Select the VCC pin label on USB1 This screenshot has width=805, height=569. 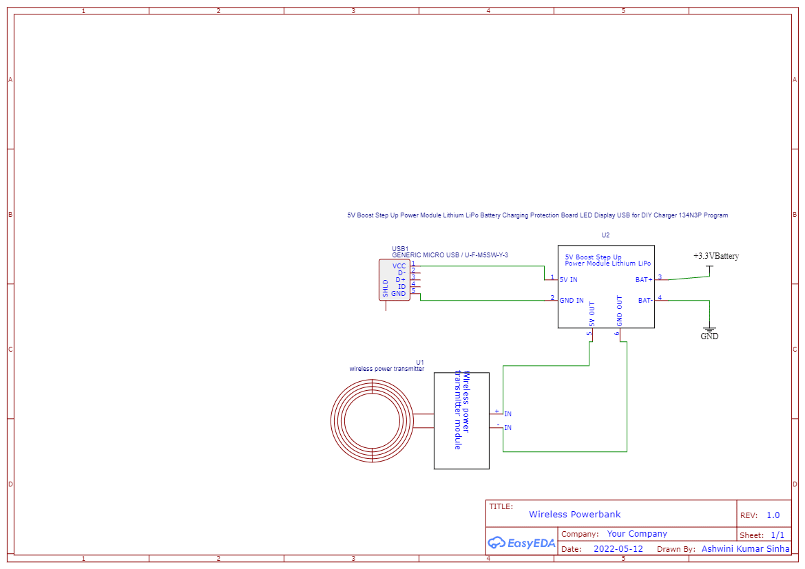point(399,266)
